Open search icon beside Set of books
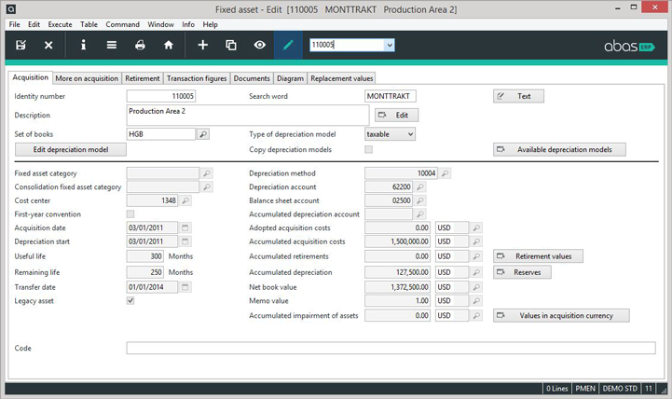The image size is (672, 399). point(203,134)
